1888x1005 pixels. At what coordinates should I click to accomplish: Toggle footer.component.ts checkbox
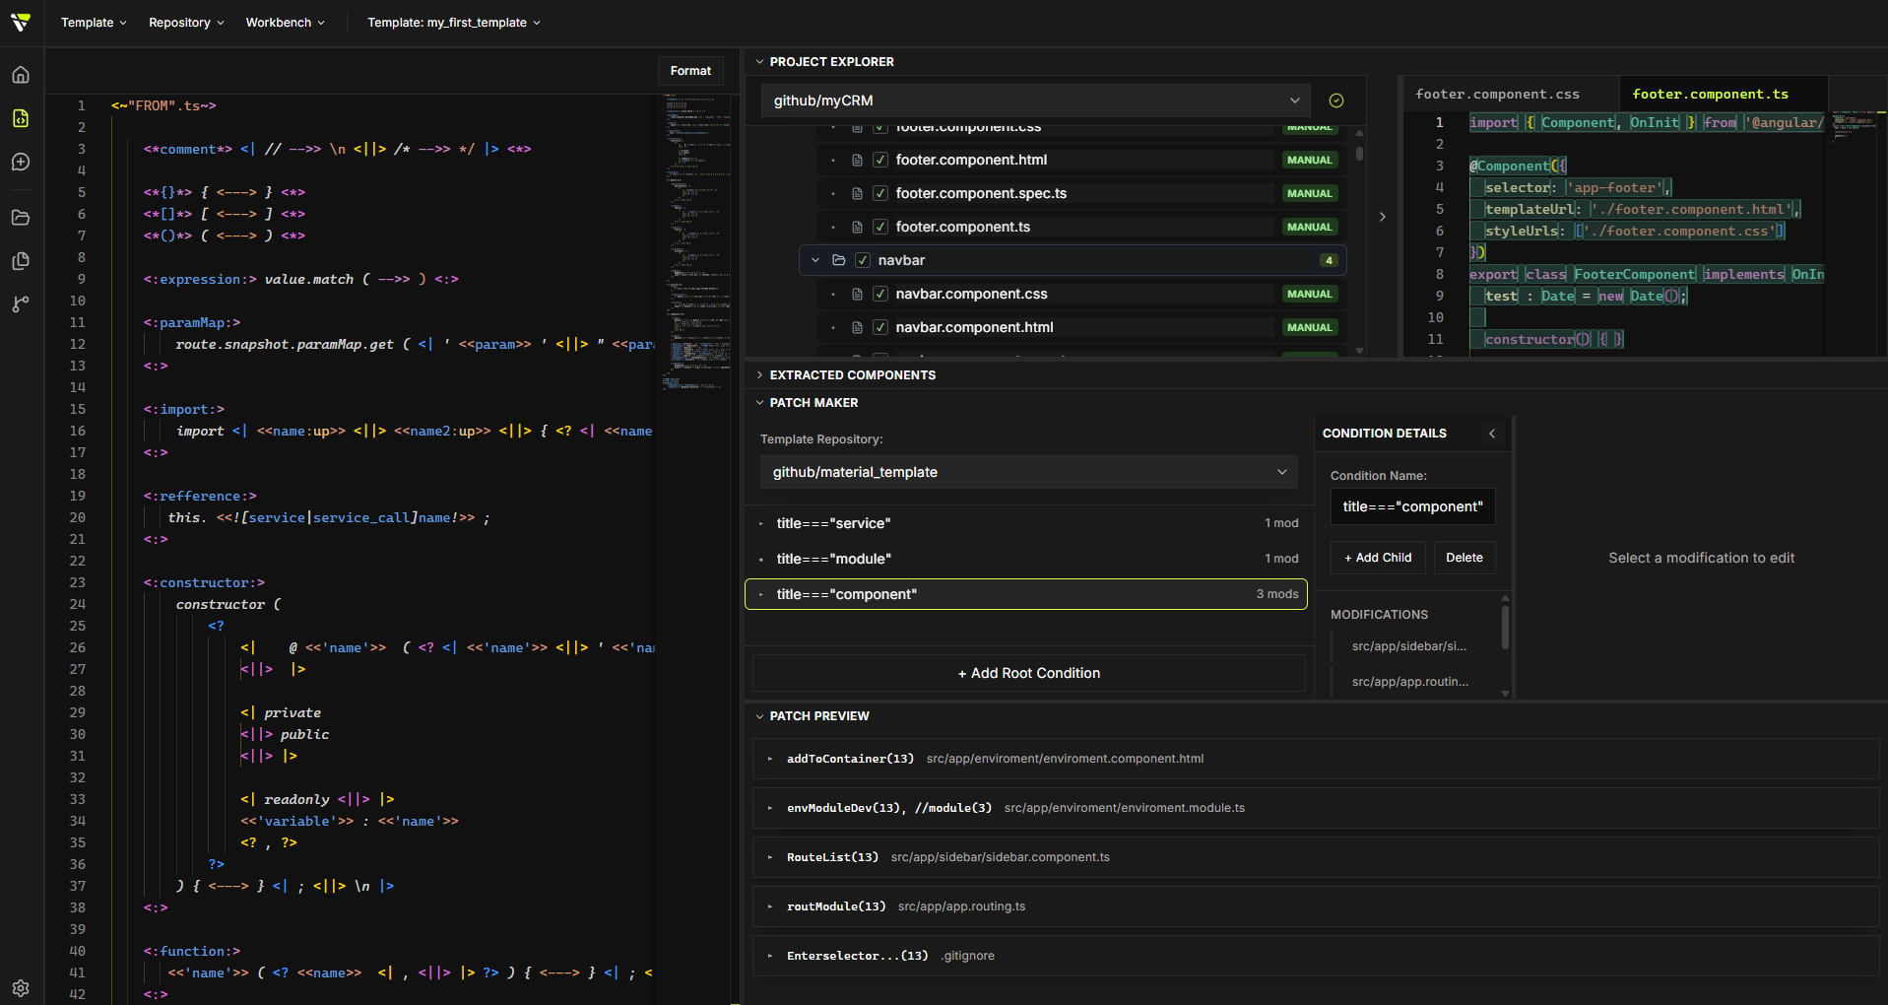click(x=880, y=227)
